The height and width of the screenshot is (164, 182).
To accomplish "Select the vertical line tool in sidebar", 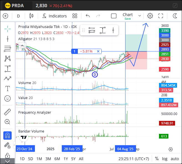I will click(x=7, y=39).
